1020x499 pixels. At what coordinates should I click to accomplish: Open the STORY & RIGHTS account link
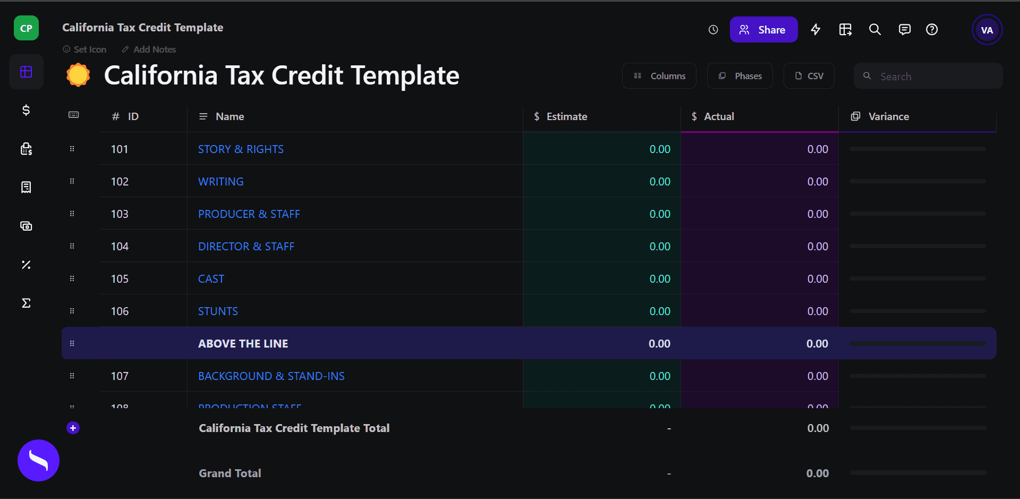[241, 149]
